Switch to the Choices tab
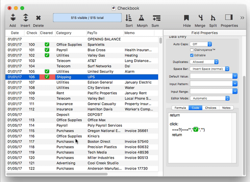 click(210, 108)
